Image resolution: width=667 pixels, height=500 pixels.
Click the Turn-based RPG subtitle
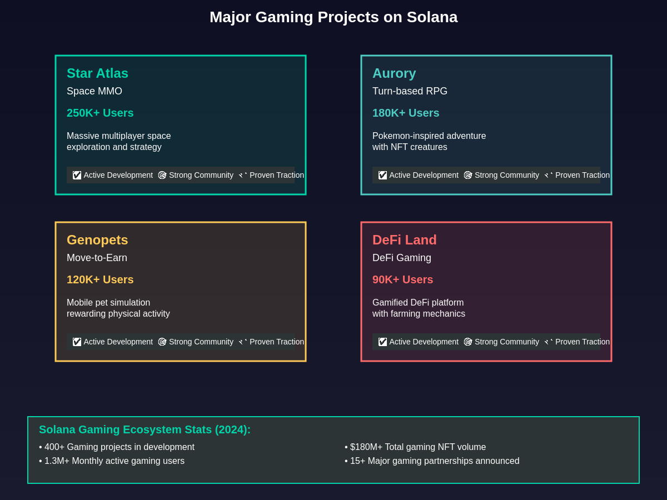(410, 91)
